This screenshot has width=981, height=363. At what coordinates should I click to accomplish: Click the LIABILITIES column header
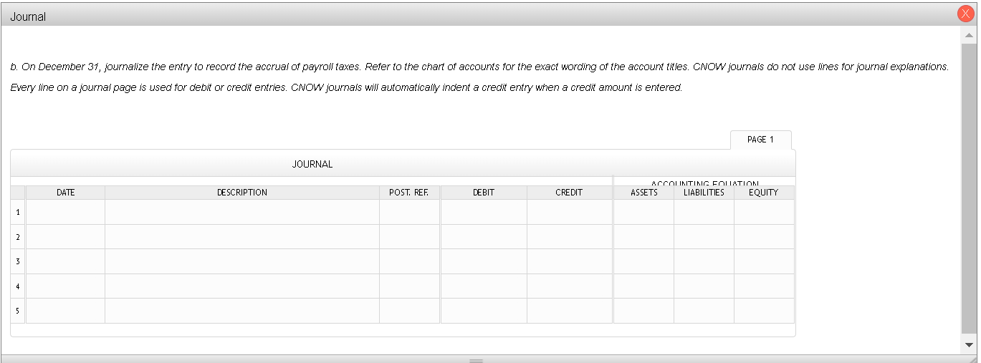704,193
